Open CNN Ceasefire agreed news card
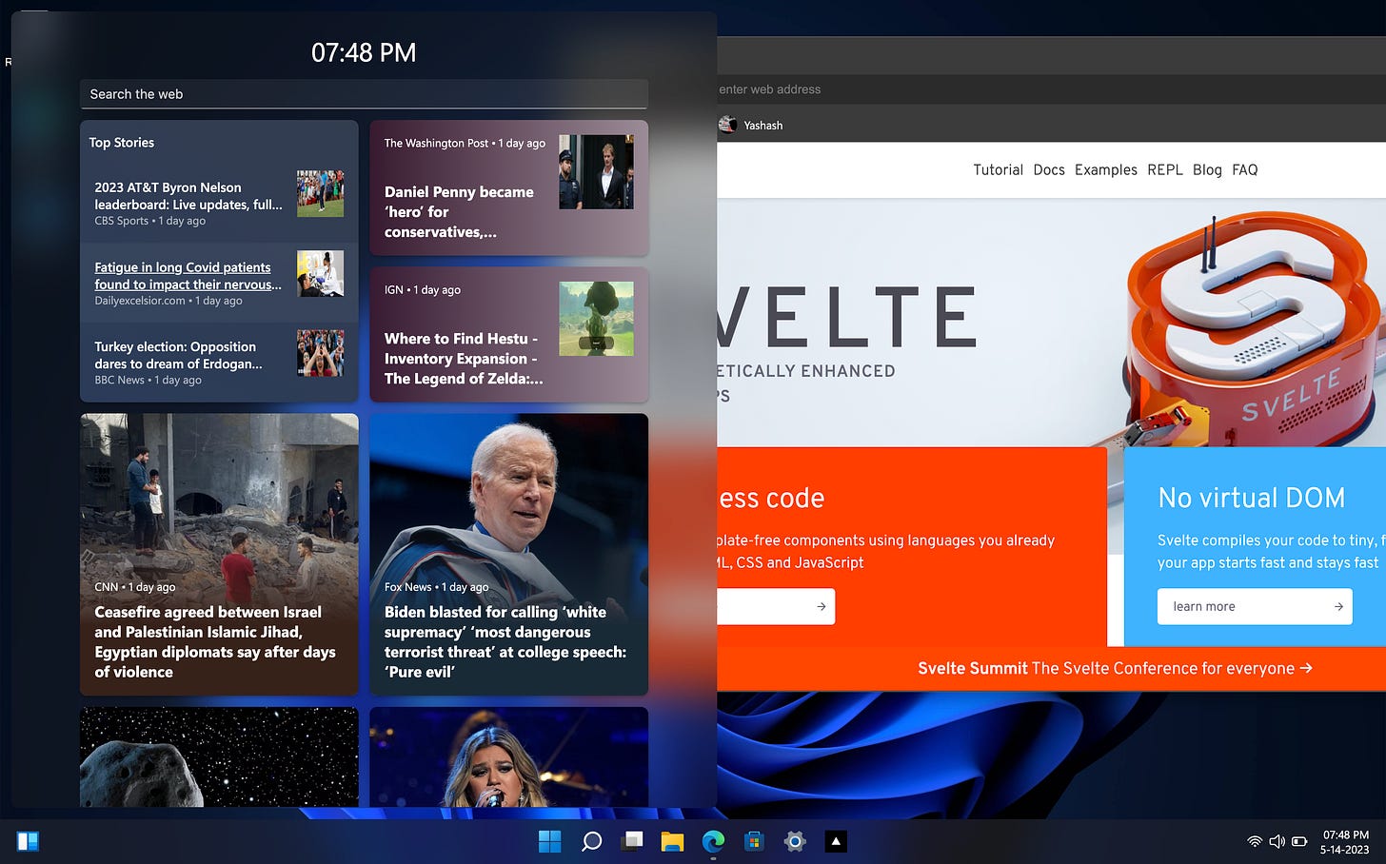1386x864 pixels. click(x=219, y=554)
